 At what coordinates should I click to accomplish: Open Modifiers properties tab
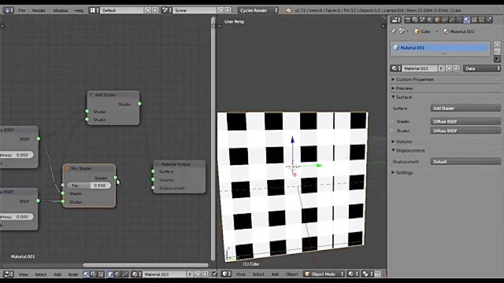pos(452,20)
